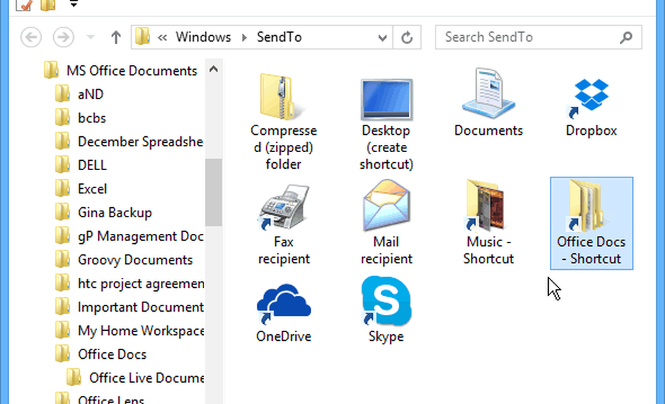Open the aND folder in tree
This screenshot has width=665, height=404.
pyautogui.click(x=90, y=94)
